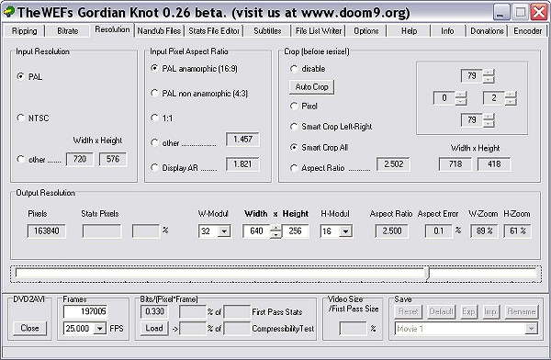Click the Auto Crop button
The image size is (551, 360).
point(311,87)
